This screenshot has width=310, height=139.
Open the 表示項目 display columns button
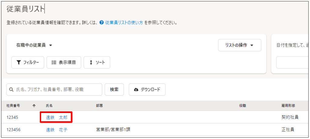click(x=64, y=63)
